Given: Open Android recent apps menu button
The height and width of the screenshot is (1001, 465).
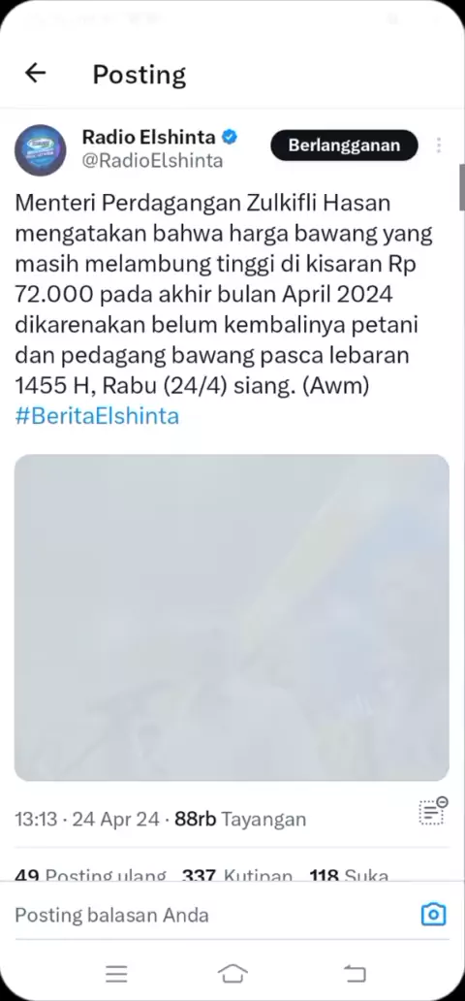Looking at the screenshot, I should [116, 974].
